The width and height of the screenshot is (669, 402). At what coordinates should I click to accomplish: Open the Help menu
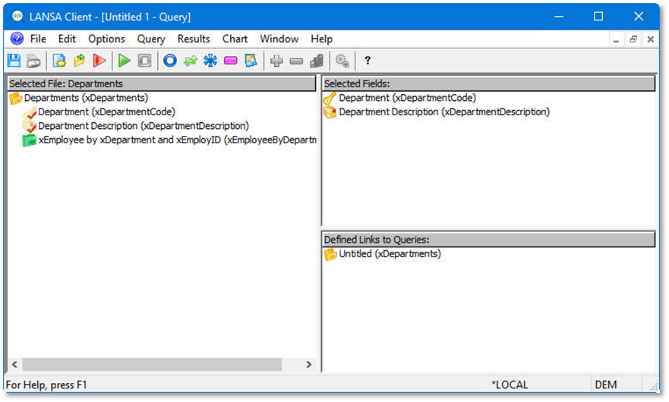point(321,39)
